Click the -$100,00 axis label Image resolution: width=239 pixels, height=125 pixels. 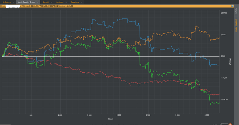click(x=224, y=99)
